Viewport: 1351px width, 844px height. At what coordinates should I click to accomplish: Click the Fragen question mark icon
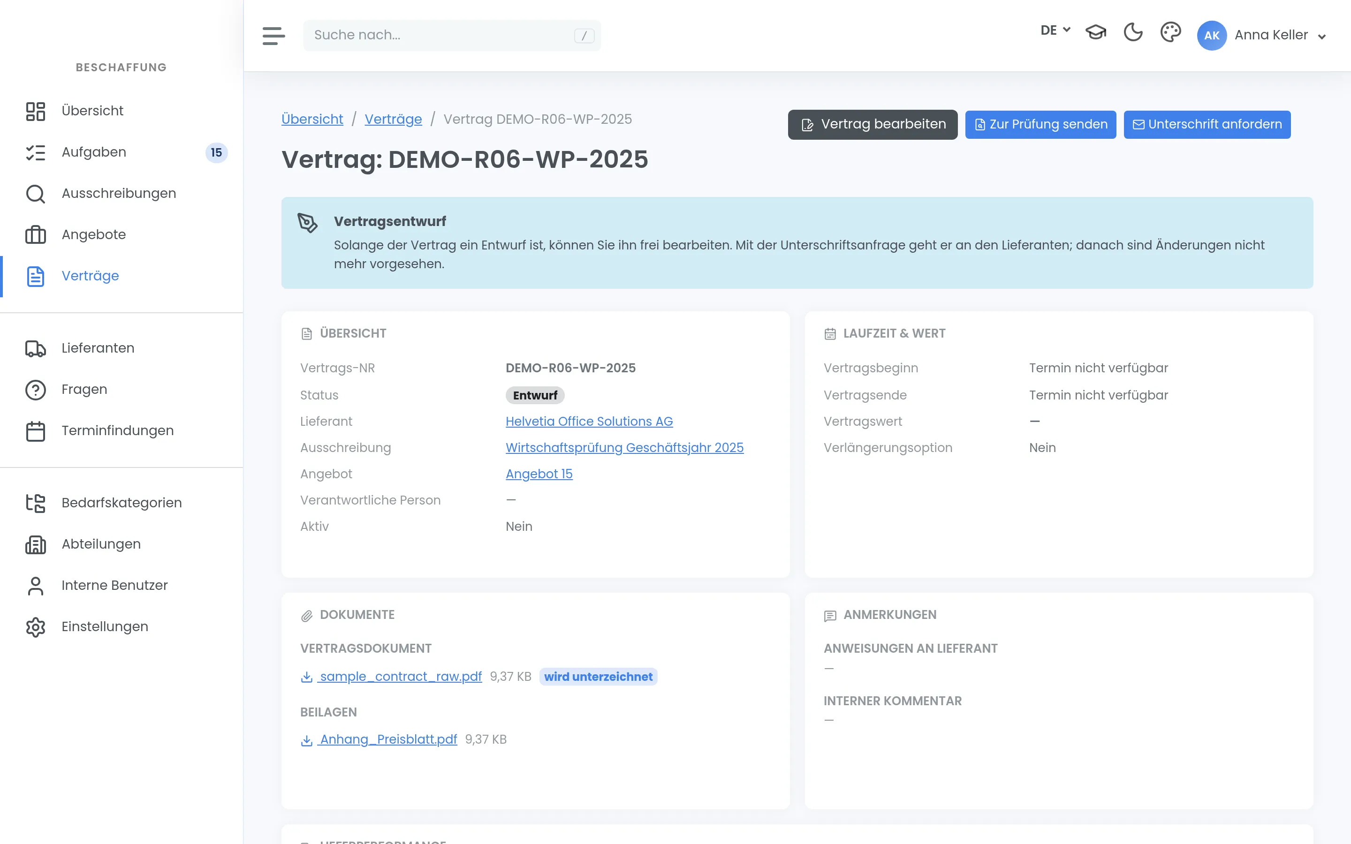pos(35,389)
